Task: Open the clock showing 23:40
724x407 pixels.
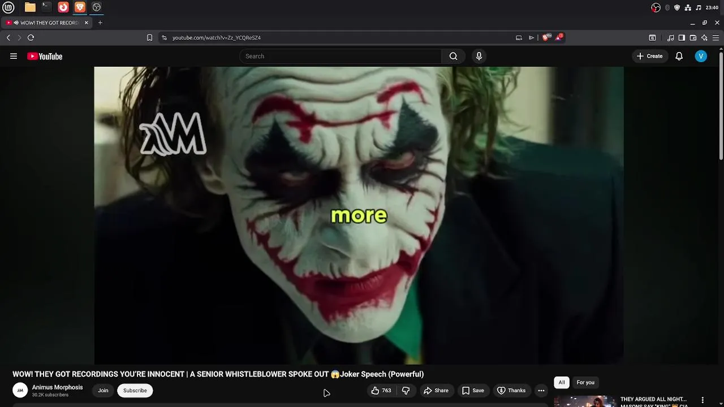Action: coord(712,7)
